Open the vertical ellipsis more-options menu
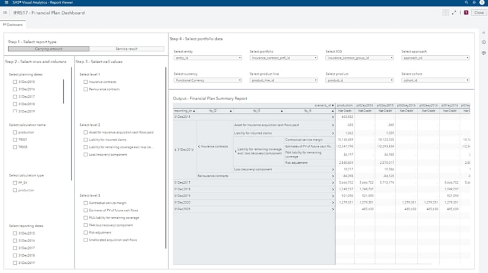 pos(460,13)
